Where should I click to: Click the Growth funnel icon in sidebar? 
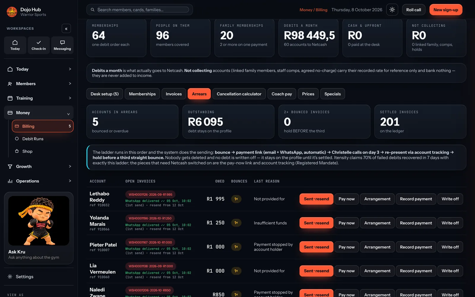click(x=10, y=167)
